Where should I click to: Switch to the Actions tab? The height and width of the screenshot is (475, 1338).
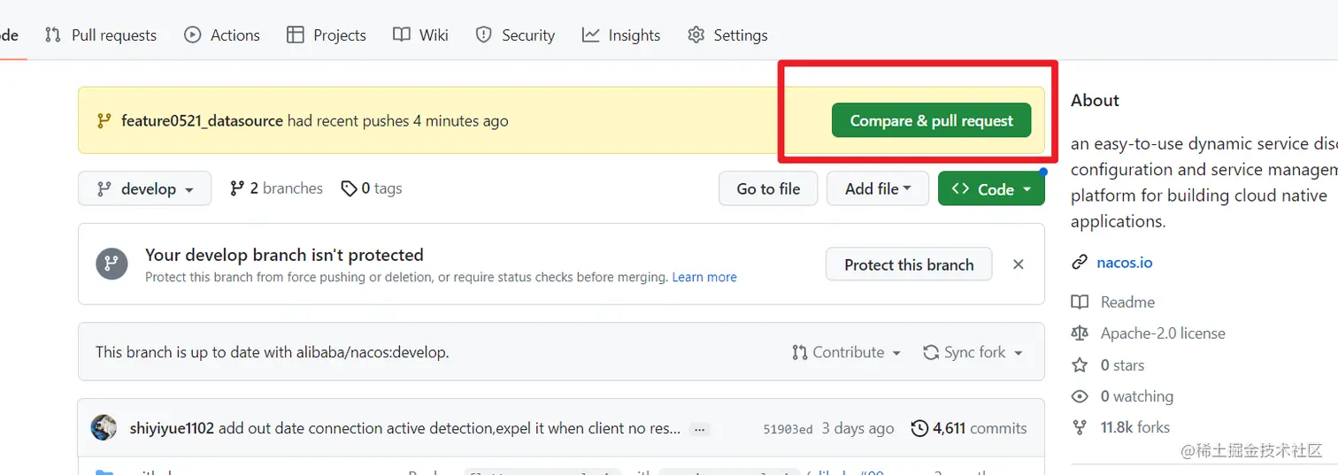222,35
